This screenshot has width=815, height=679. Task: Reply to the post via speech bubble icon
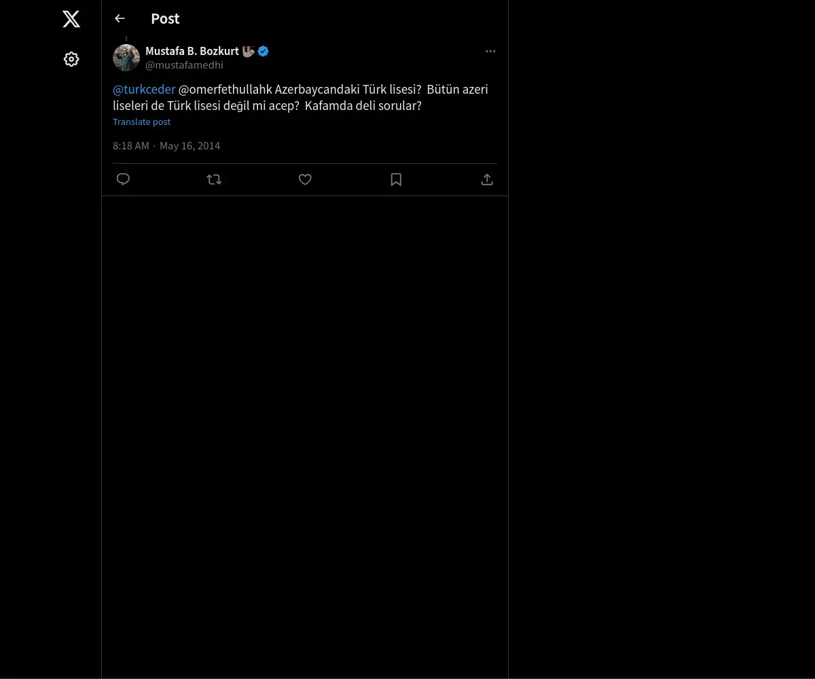(123, 179)
